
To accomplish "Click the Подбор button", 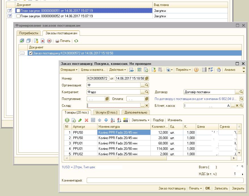I will click(158, 120).
